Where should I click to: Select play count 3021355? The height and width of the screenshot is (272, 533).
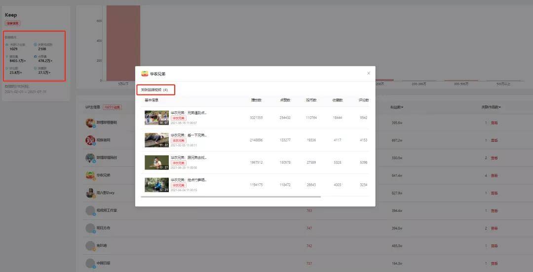256,117
